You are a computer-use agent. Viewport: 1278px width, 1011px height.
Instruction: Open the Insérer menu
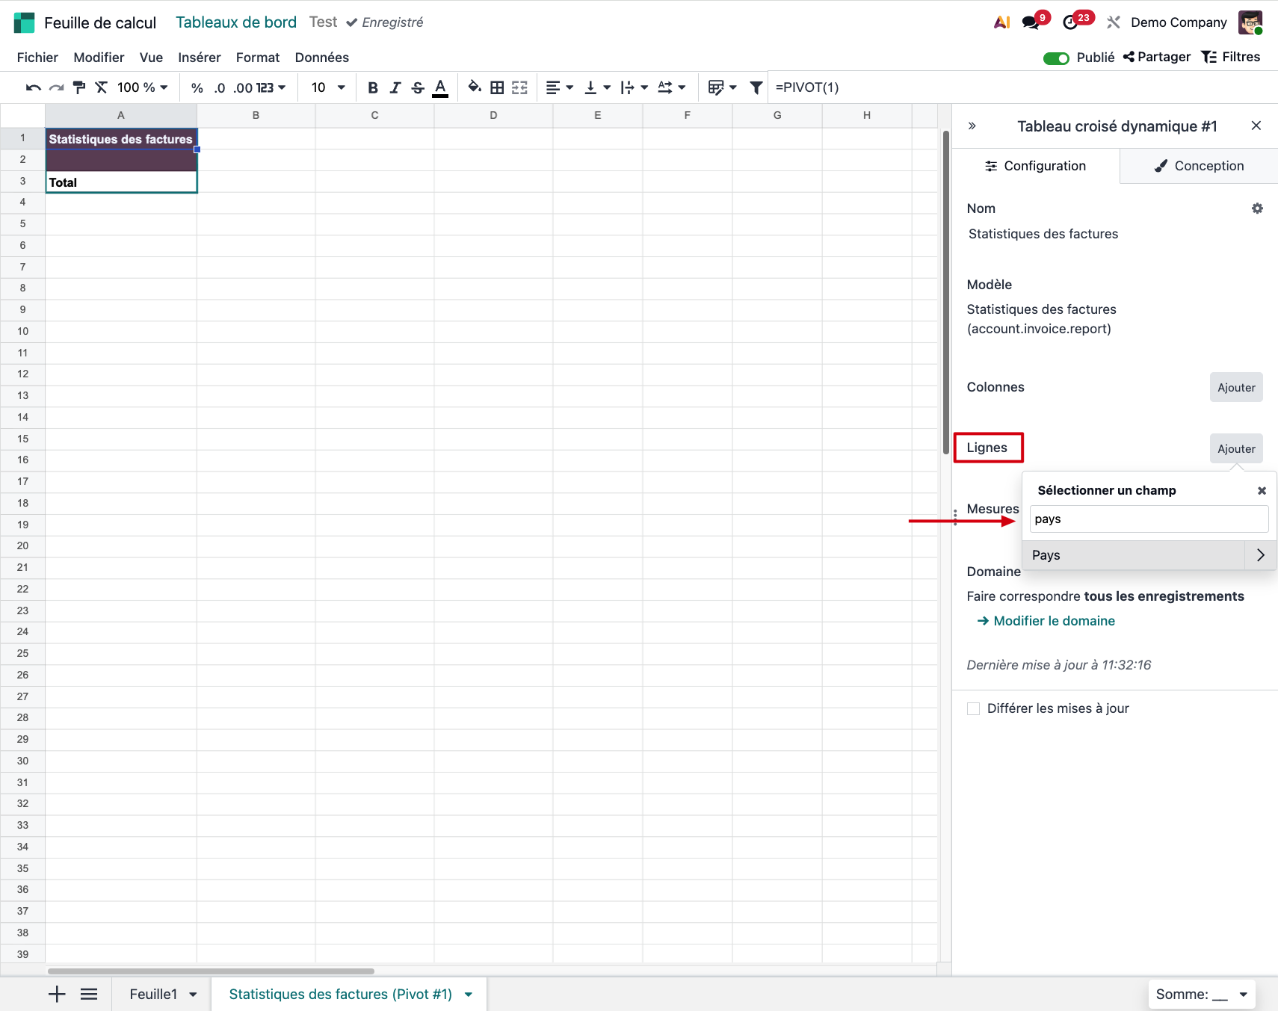(x=199, y=58)
